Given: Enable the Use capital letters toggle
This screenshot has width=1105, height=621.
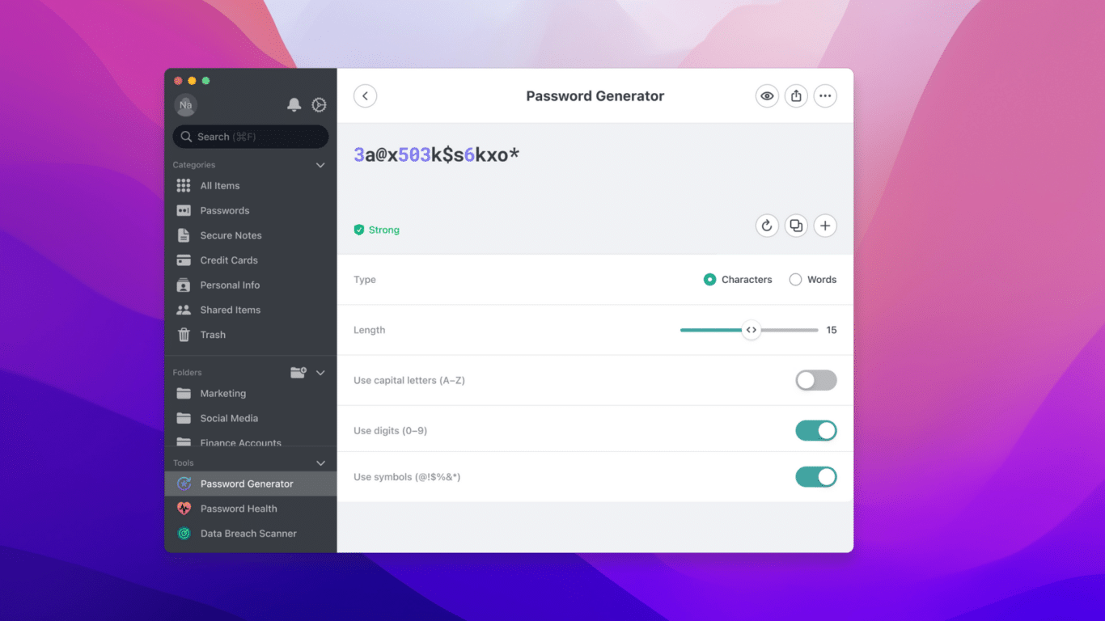Looking at the screenshot, I should tap(815, 380).
